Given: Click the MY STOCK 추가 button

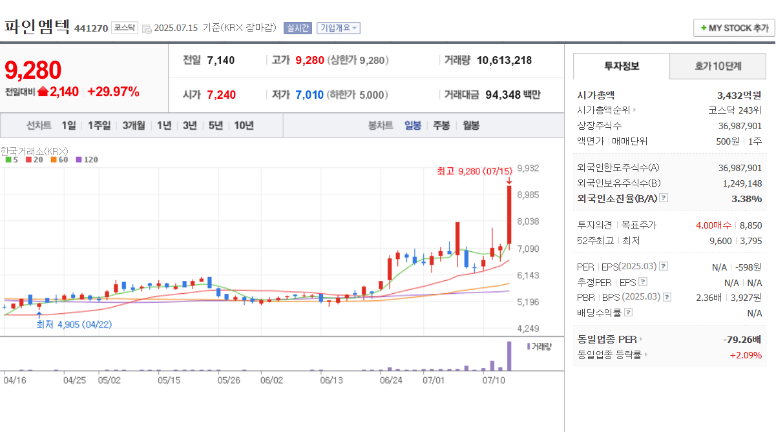Looking at the screenshot, I should coord(734,28).
